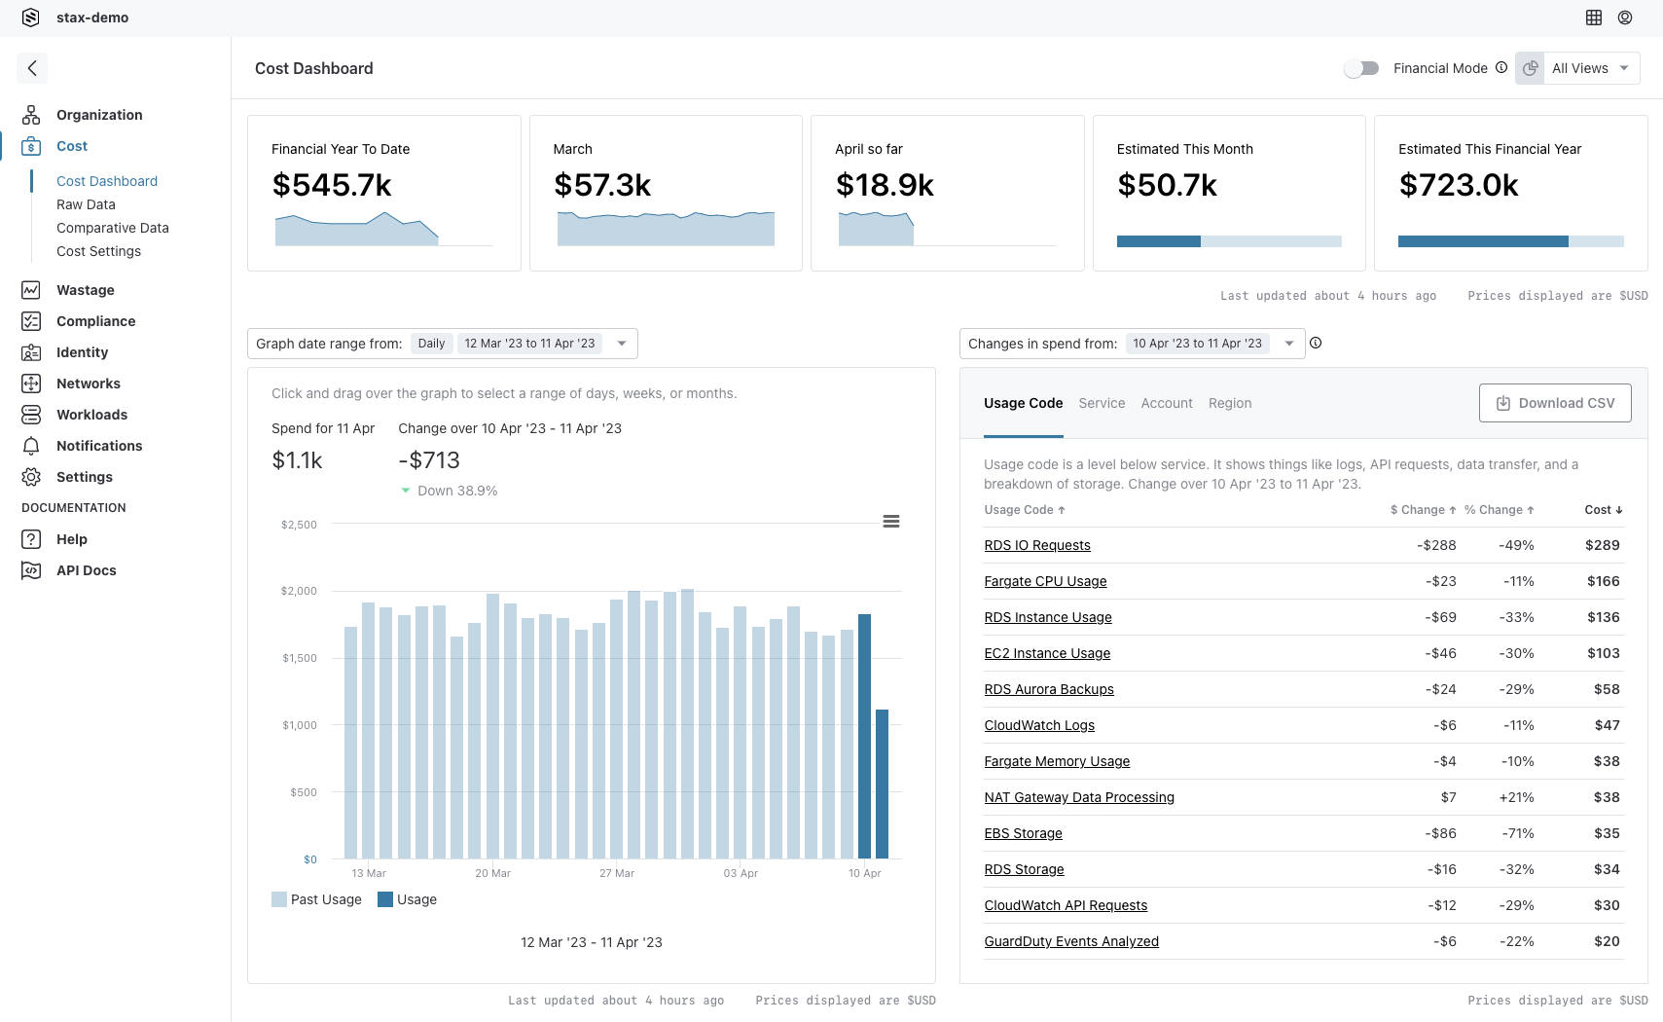Click the April so far sparkline
Screen dimensions: 1663x1022
947,228
